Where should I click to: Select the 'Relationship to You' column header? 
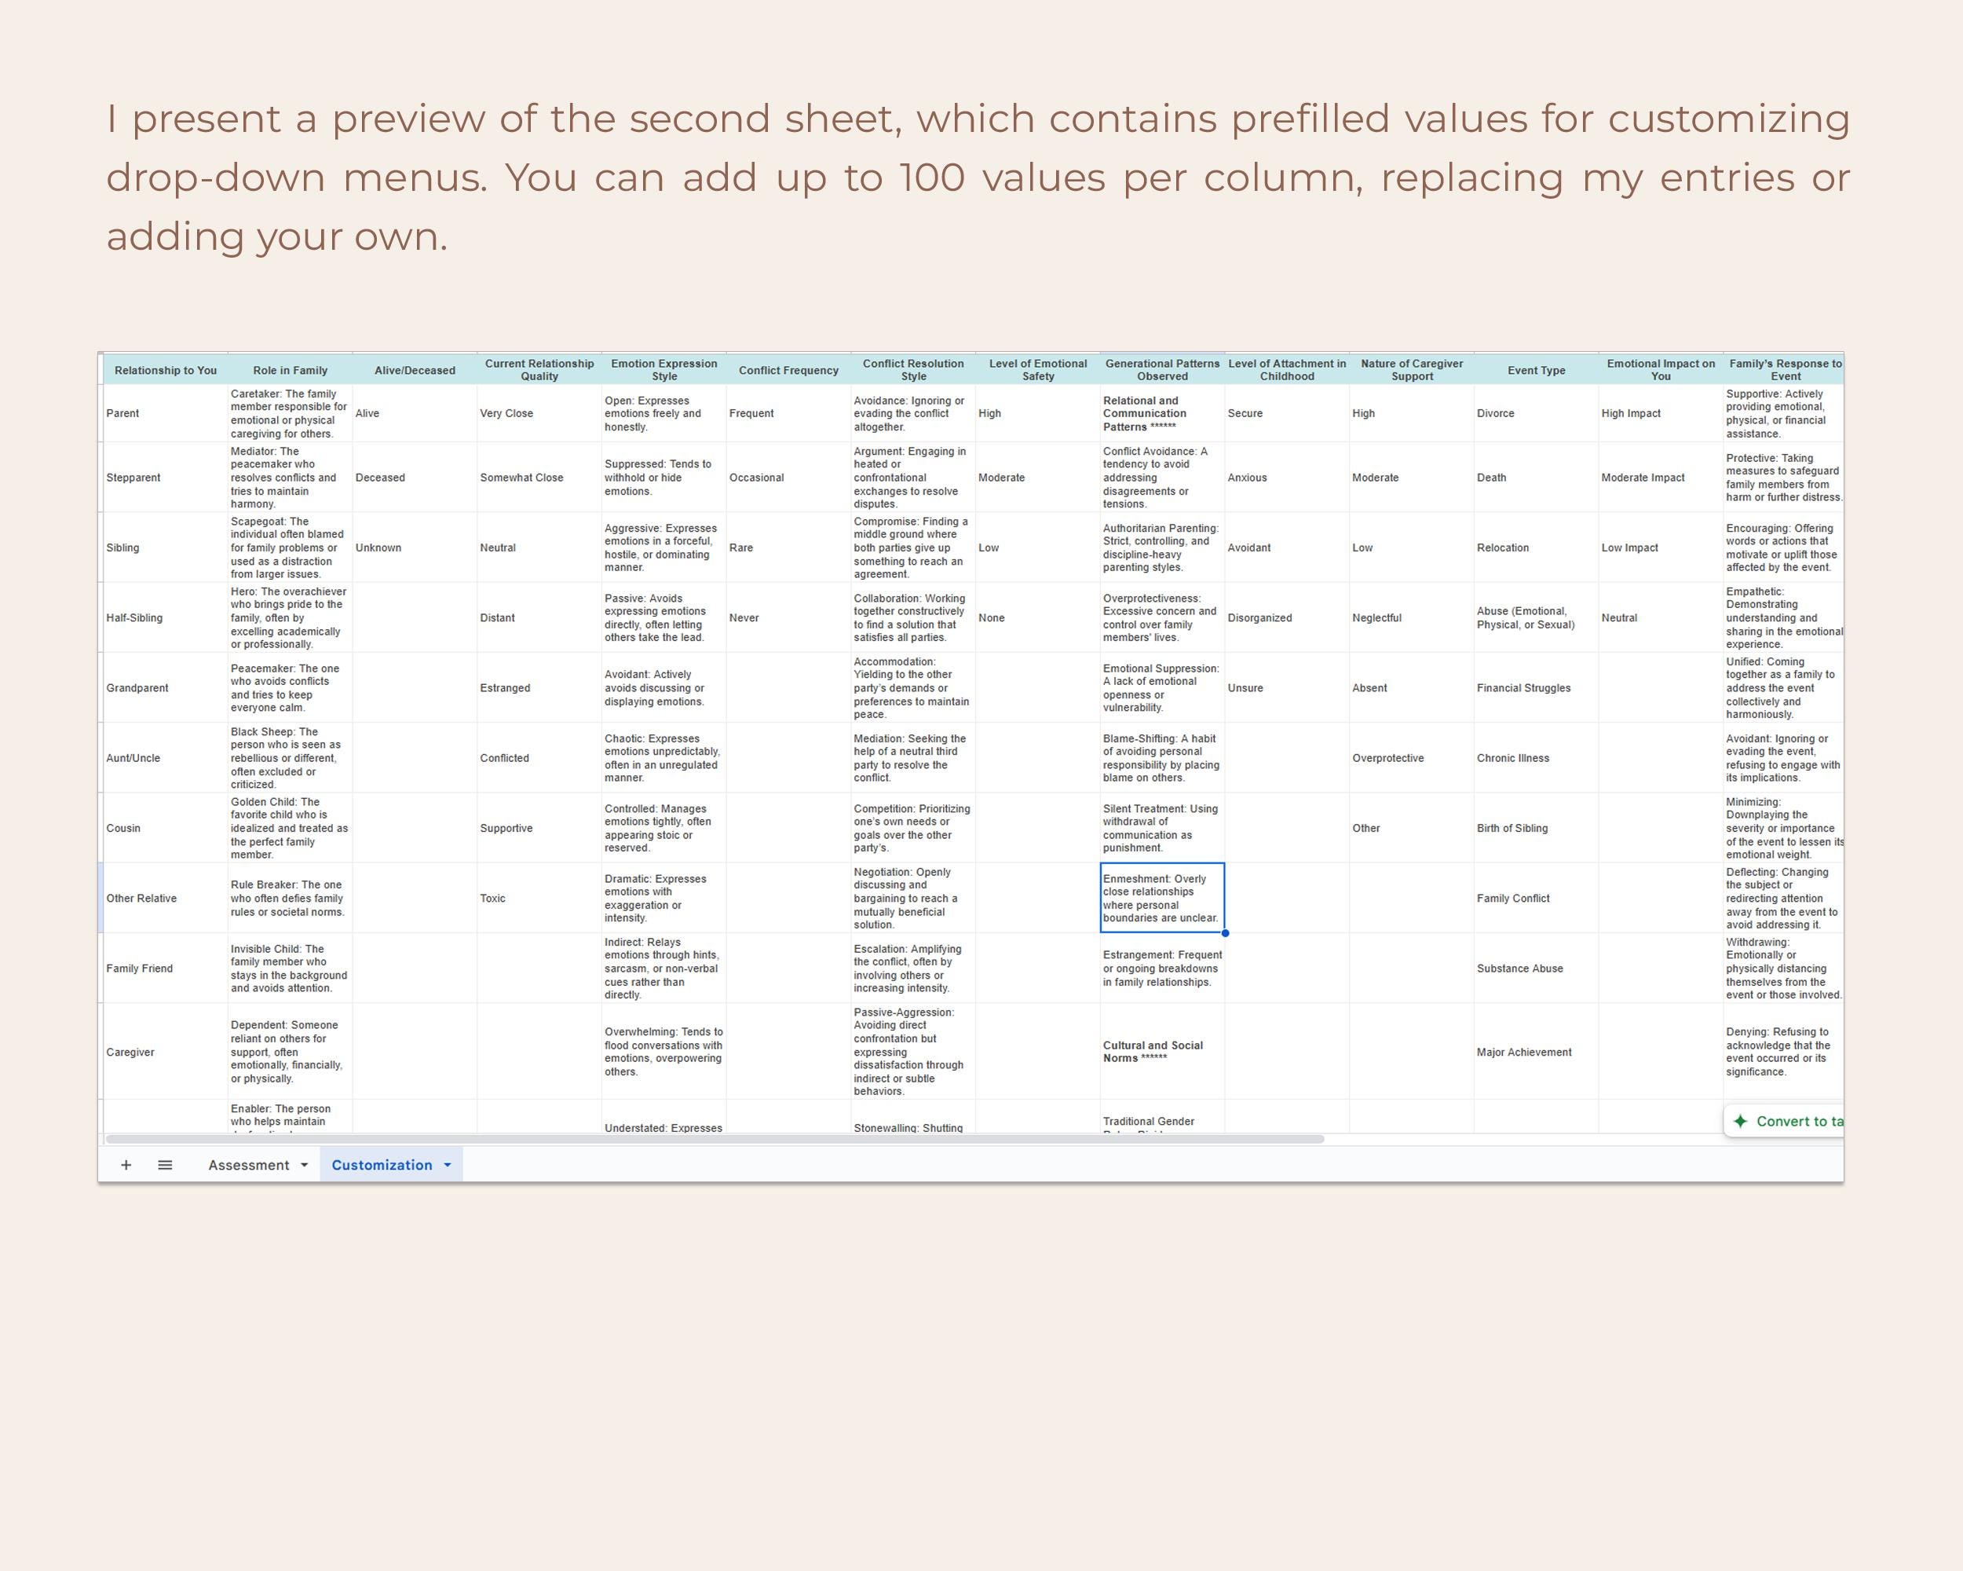165,370
